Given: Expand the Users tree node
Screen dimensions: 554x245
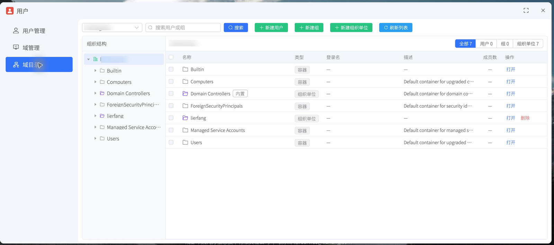Looking at the screenshot, I should tap(95, 138).
